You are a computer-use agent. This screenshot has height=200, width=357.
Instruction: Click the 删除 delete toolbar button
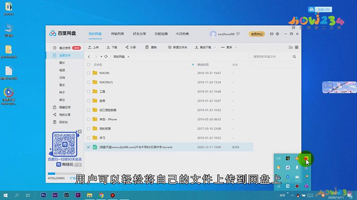[x=151, y=47]
